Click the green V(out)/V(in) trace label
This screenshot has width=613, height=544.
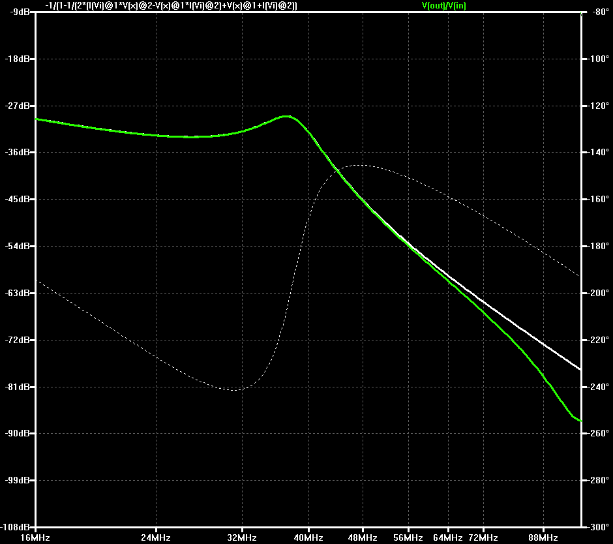click(x=443, y=5)
